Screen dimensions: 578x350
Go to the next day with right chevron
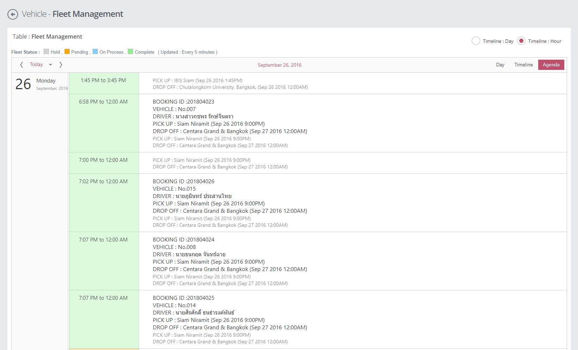click(61, 65)
